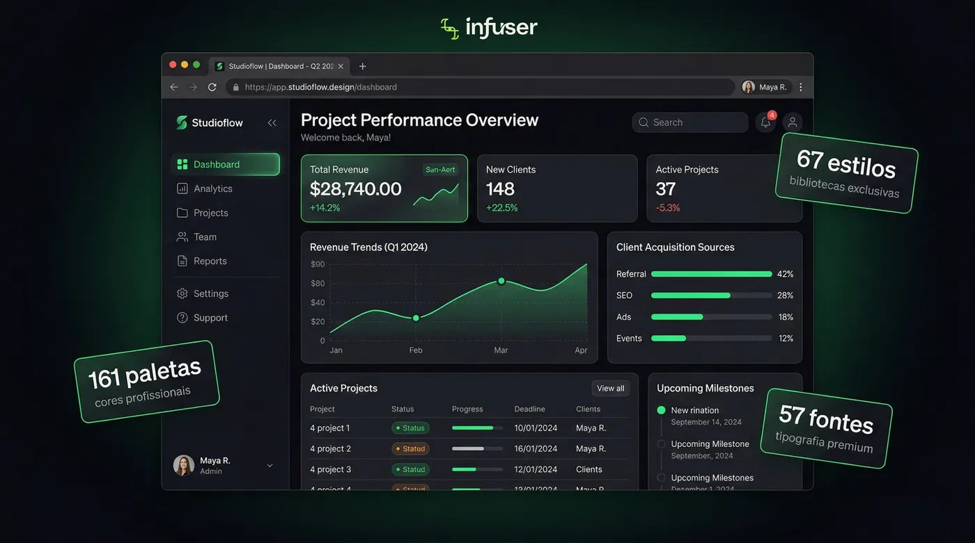Click the orange status badge for 4 project 2
The height and width of the screenshot is (543, 975).
tap(410, 449)
